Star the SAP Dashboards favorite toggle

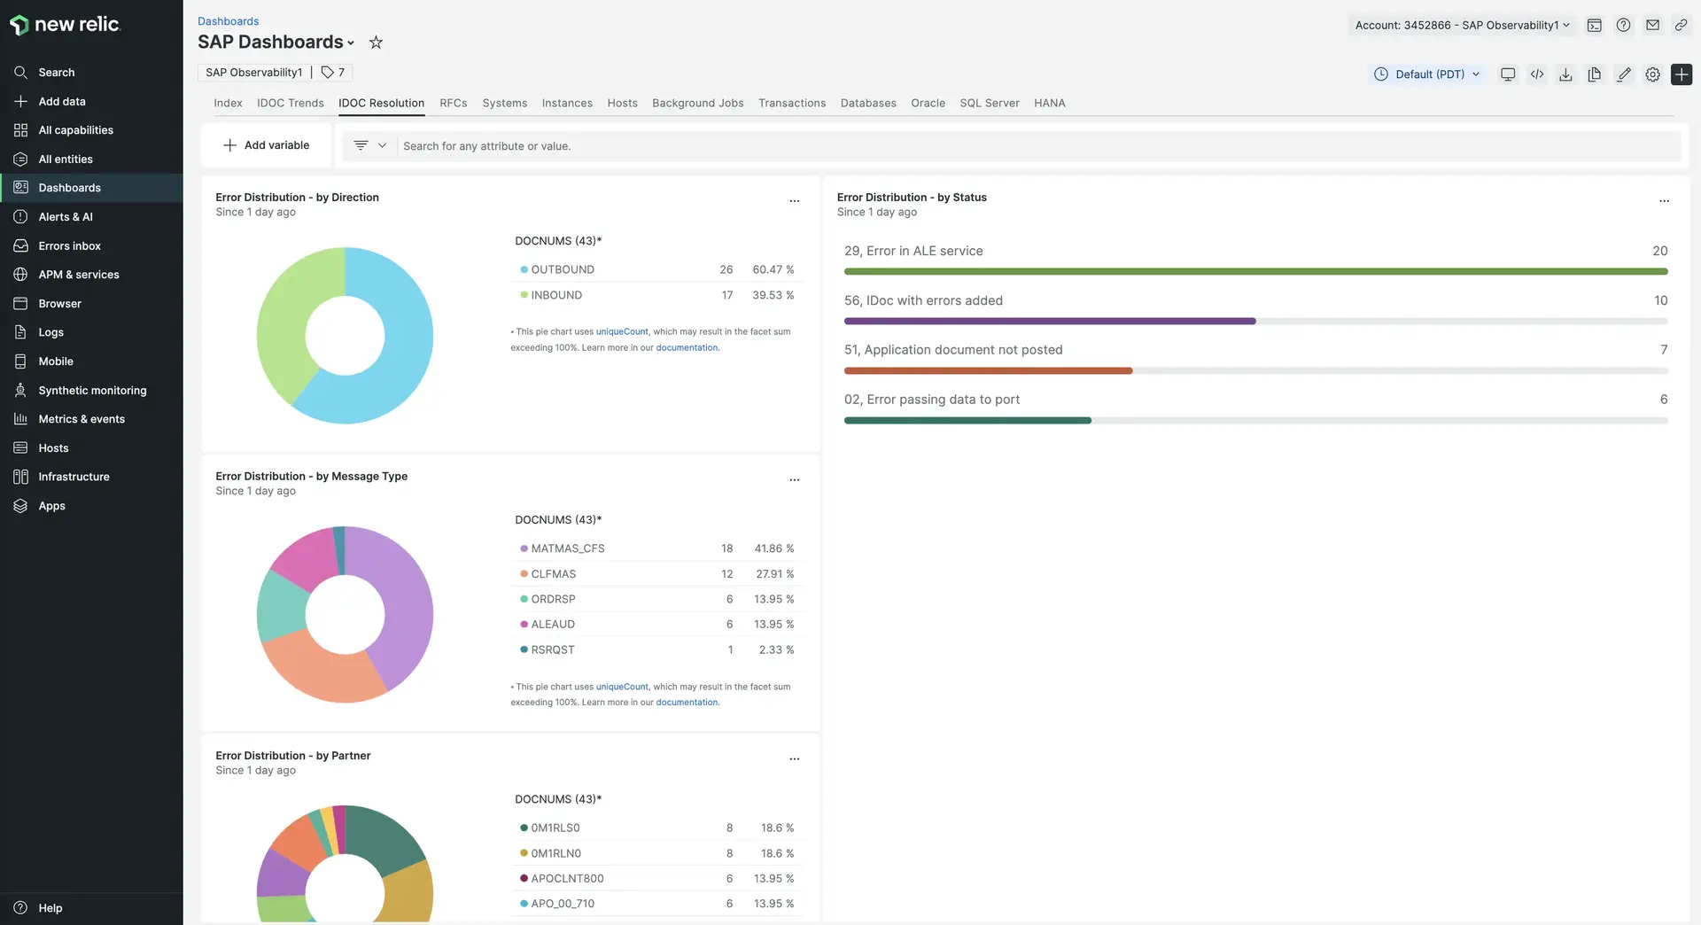tap(375, 42)
